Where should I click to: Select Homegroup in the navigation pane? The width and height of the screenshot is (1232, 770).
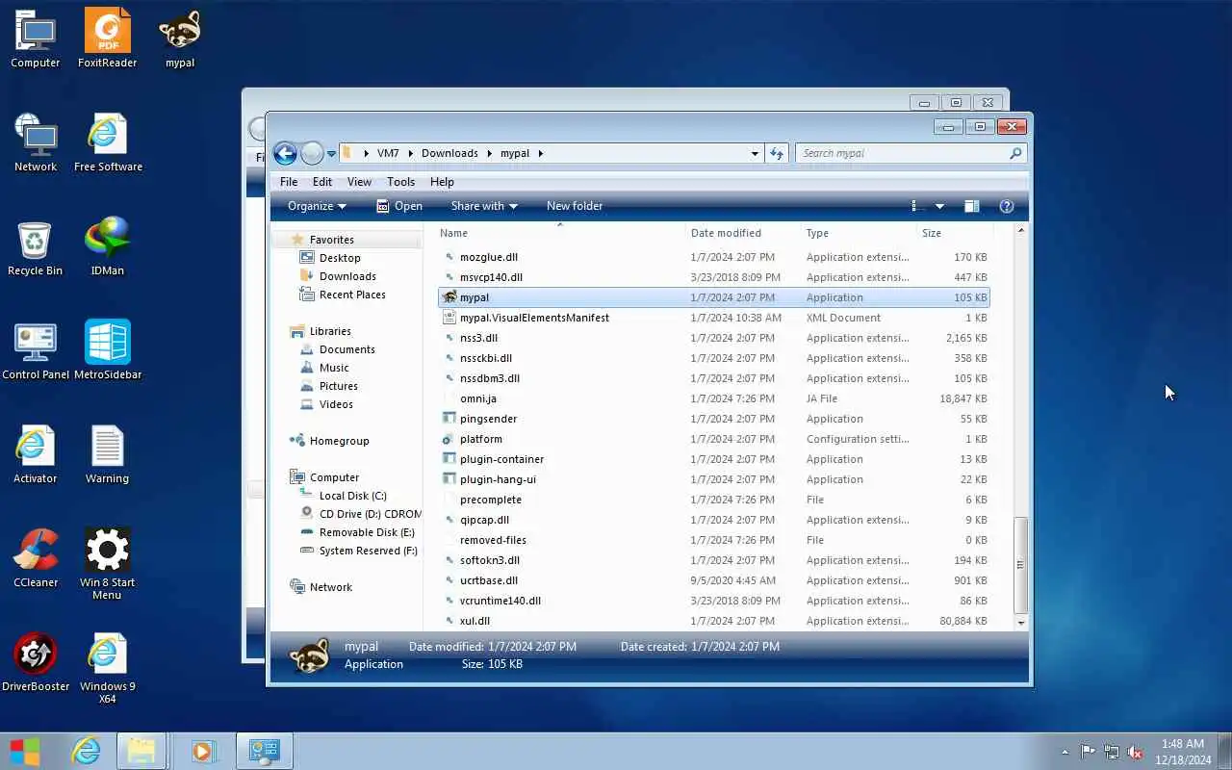click(x=339, y=441)
